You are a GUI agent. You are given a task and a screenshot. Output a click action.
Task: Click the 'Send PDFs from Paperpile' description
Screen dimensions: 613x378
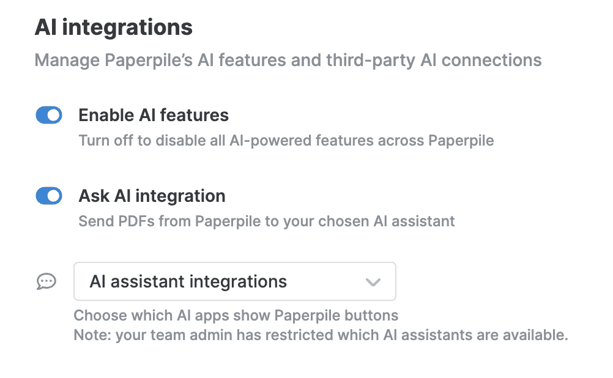[267, 221]
